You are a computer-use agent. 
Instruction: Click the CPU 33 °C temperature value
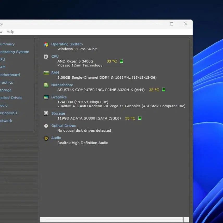point(112,61)
